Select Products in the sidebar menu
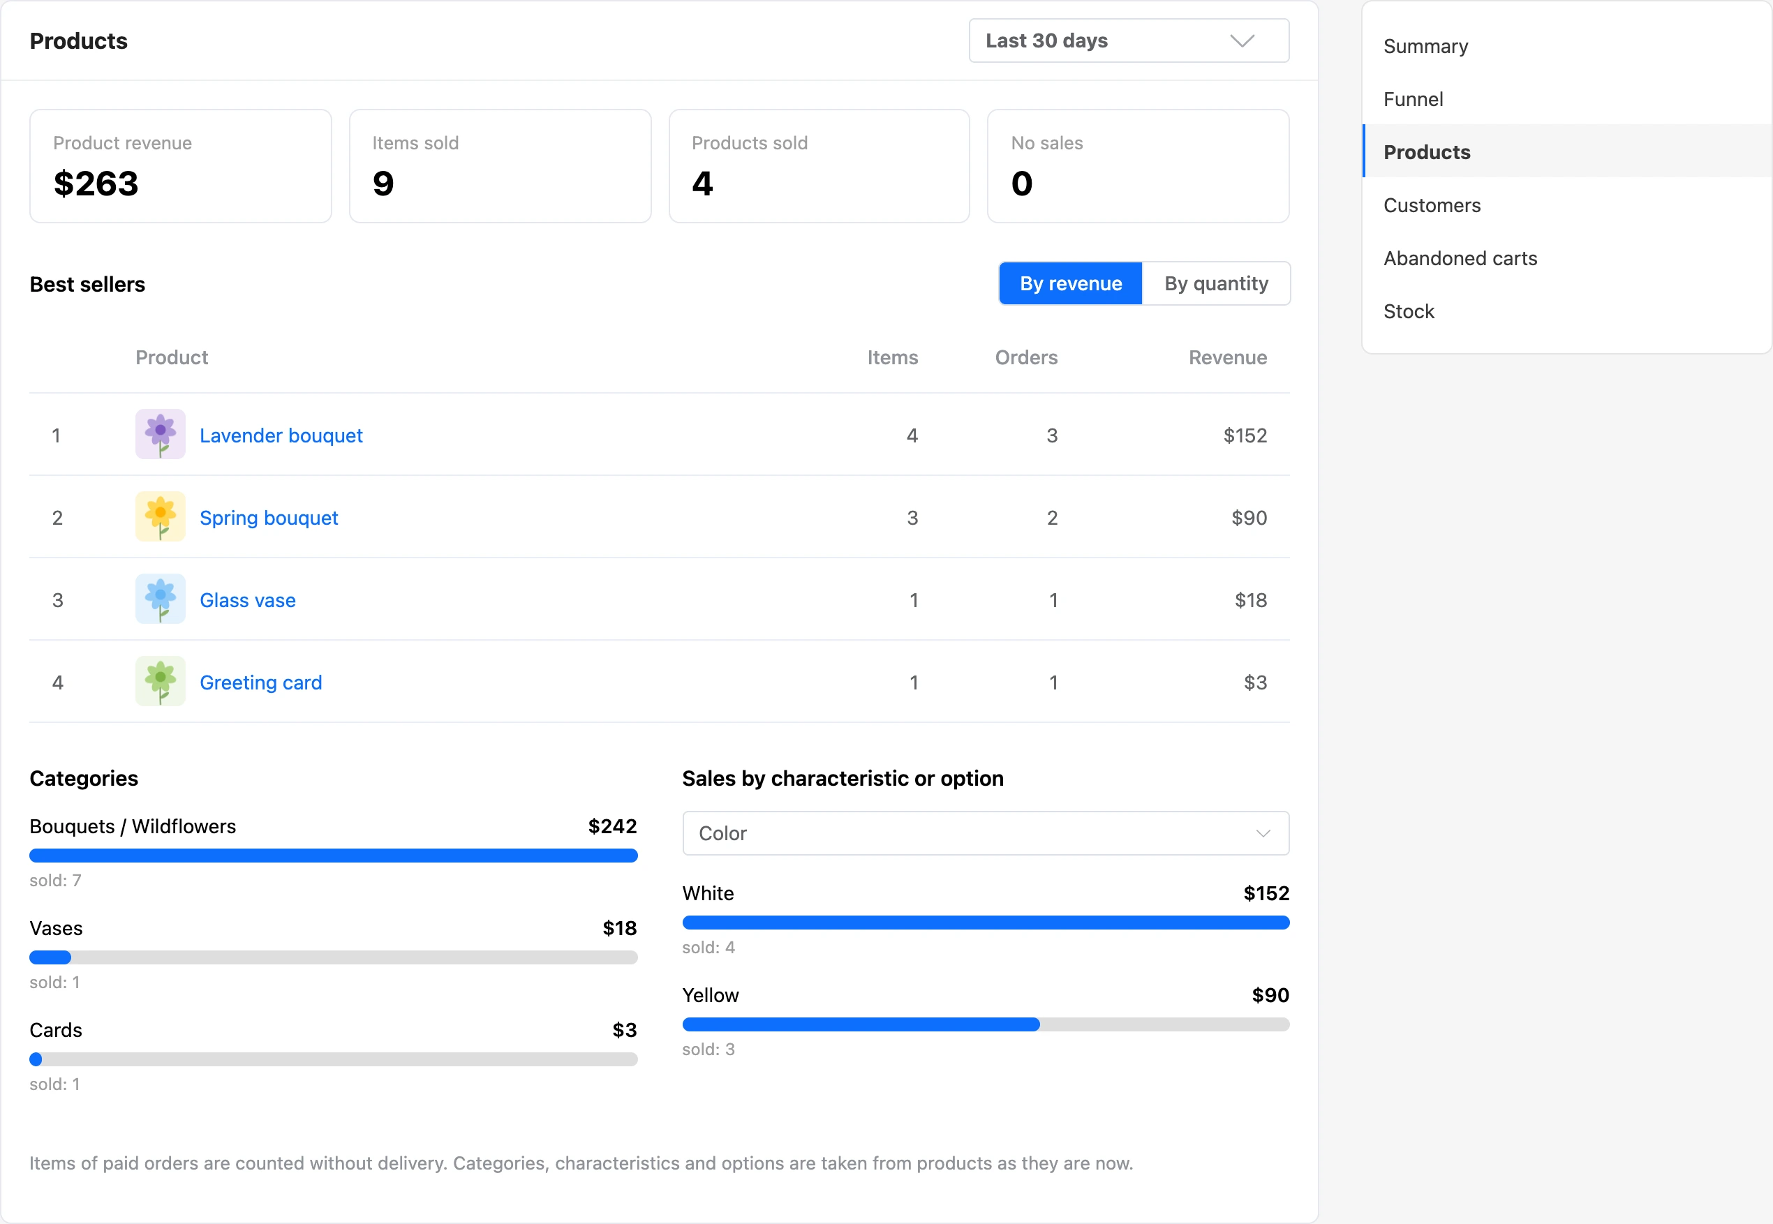1773x1224 pixels. [x=1566, y=152]
